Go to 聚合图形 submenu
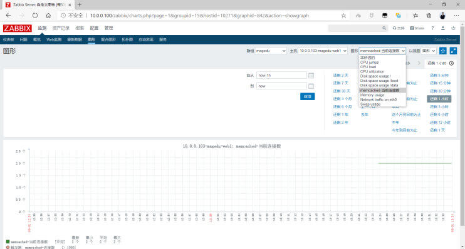 click(108, 39)
